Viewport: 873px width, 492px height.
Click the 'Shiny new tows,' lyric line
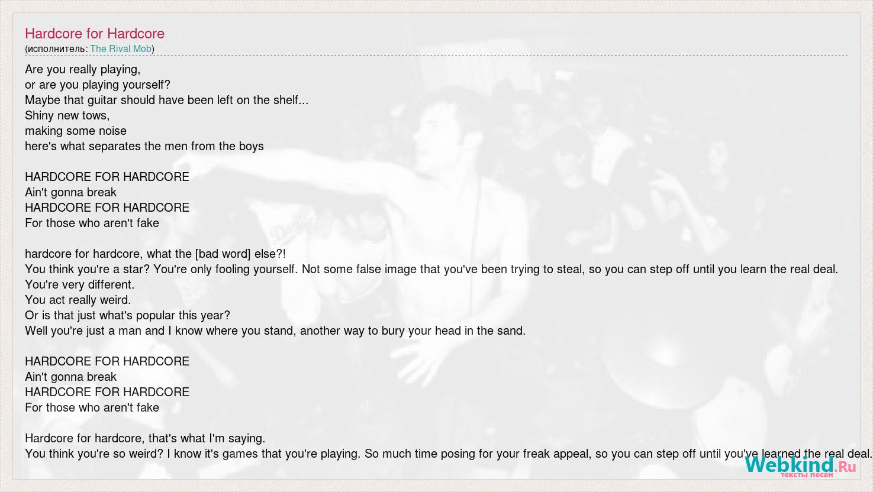[x=67, y=115]
